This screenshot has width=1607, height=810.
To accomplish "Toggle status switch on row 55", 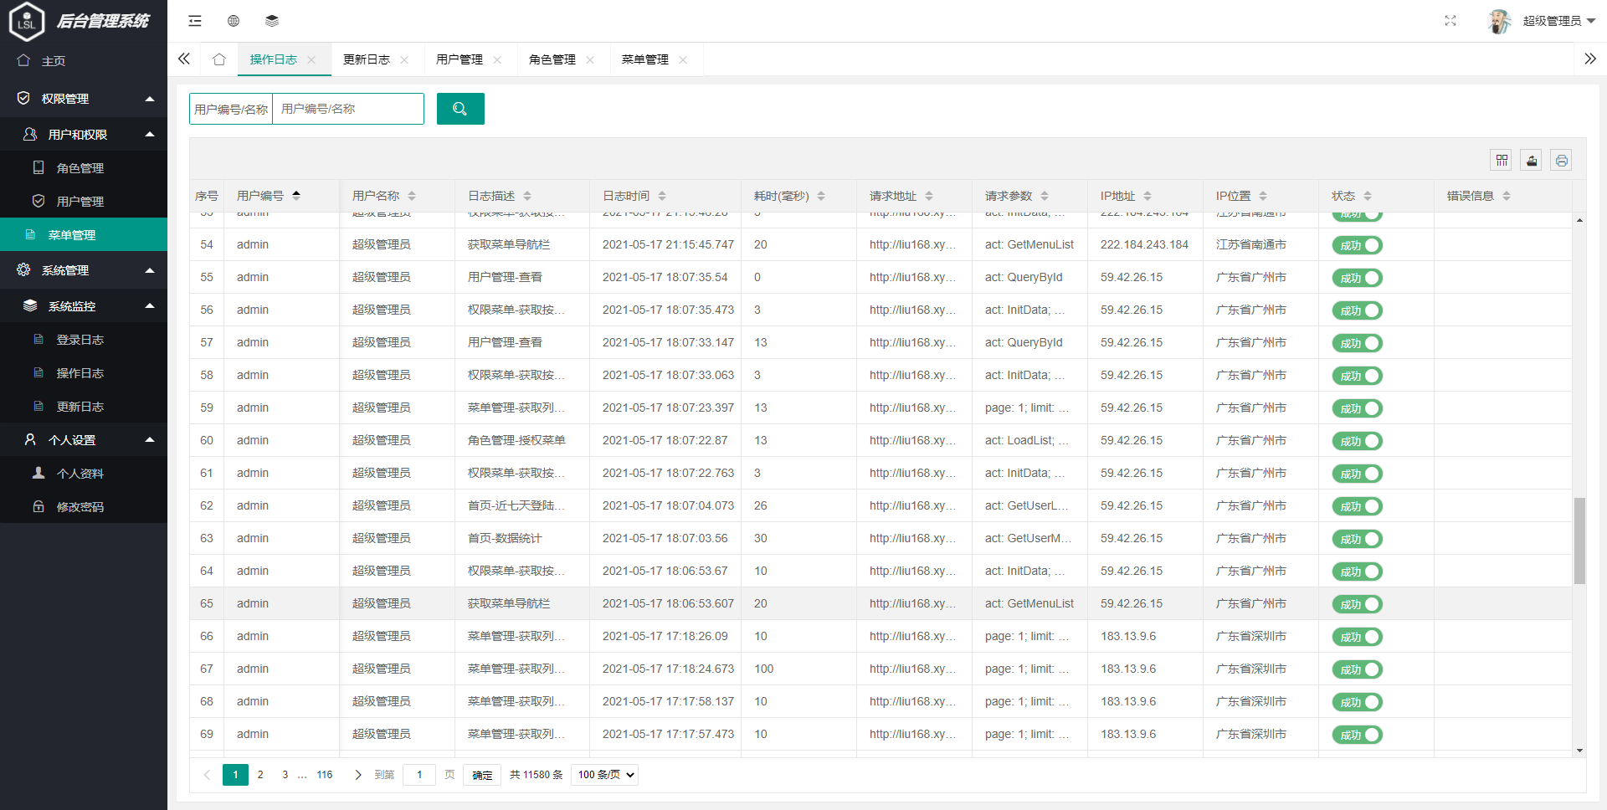I will point(1357,278).
